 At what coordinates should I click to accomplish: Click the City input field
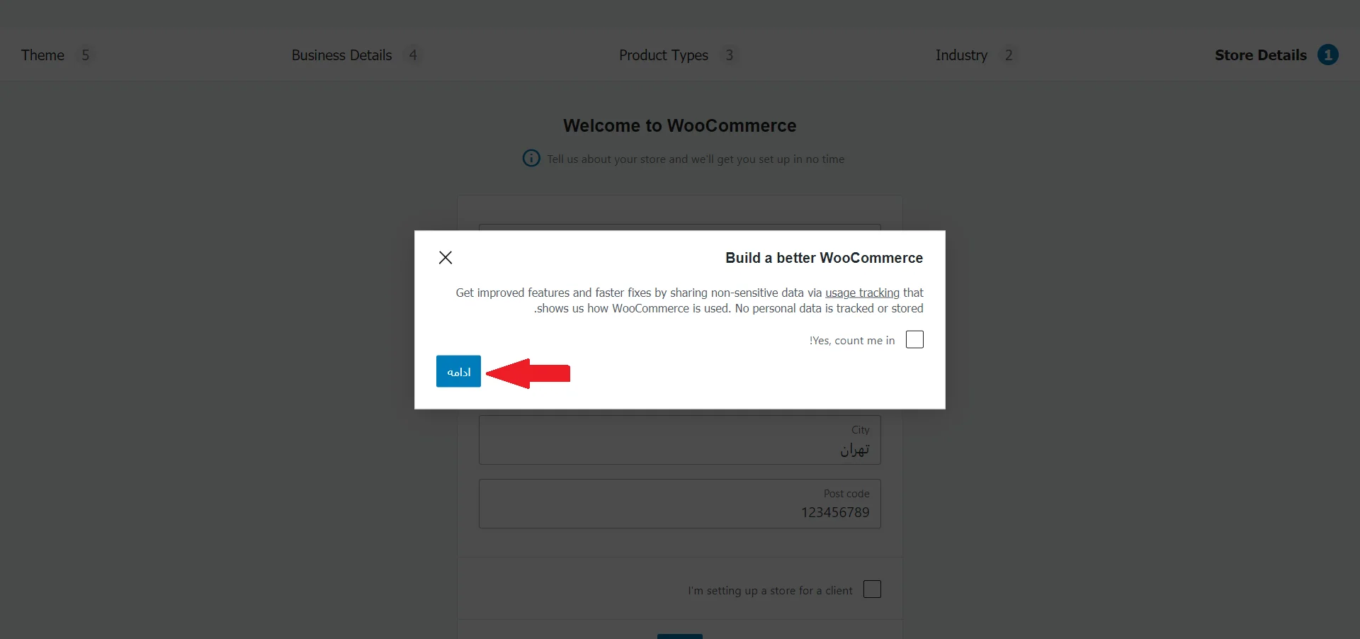coord(680,440)
